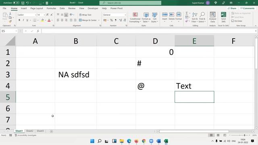Switch to the Page Layout tab

pos(37,8)
